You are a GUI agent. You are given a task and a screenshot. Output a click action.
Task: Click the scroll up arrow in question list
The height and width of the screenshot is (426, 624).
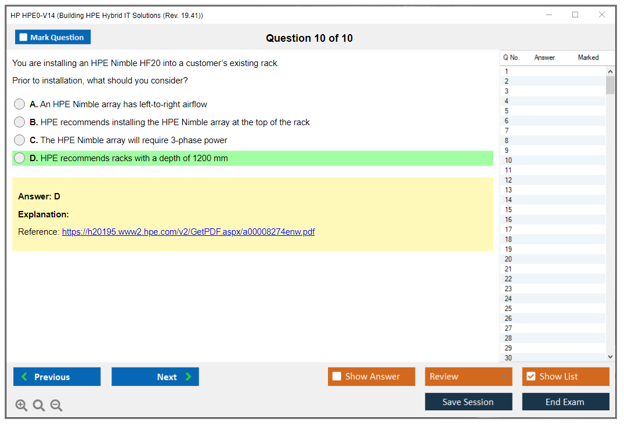[609, 71]
